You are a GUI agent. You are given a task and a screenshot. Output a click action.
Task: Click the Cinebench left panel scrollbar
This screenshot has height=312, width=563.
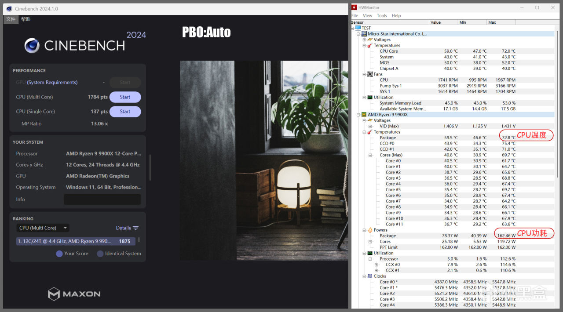(150, 167)
